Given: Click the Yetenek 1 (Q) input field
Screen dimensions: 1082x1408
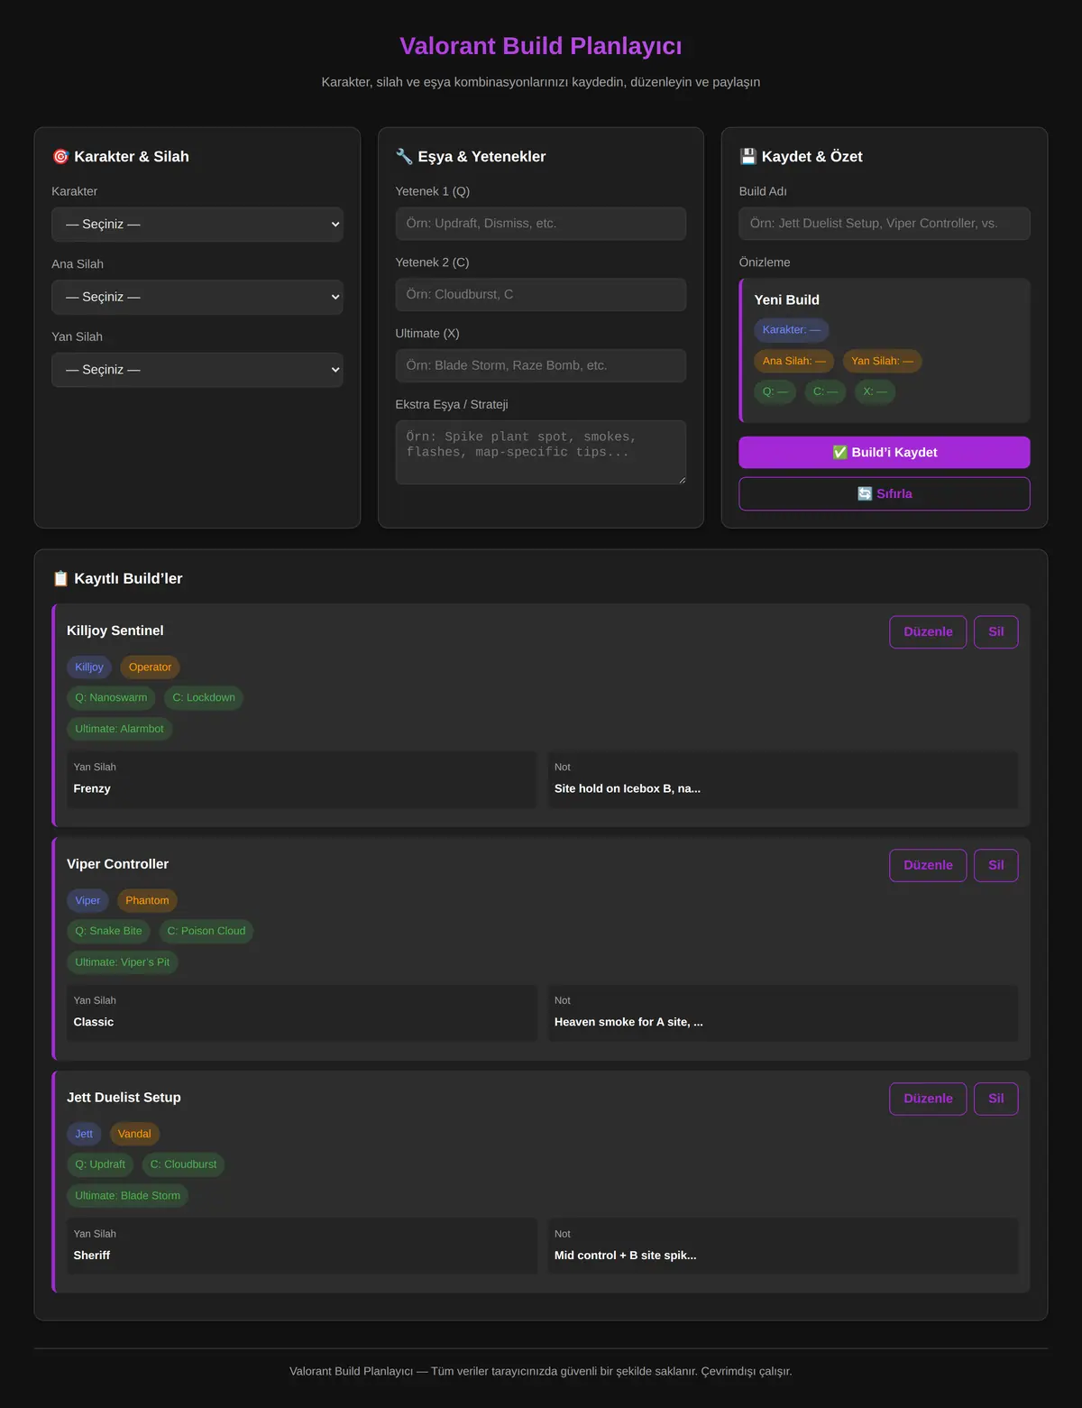Looking at the screenshot, I should click(x=541, y=224).
